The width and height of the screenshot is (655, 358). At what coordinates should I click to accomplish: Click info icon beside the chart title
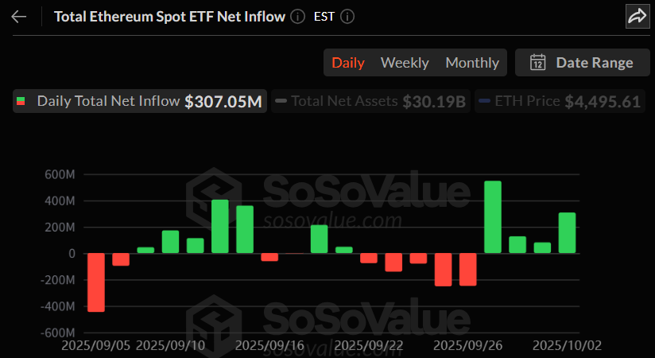click(x=297, y=17)
